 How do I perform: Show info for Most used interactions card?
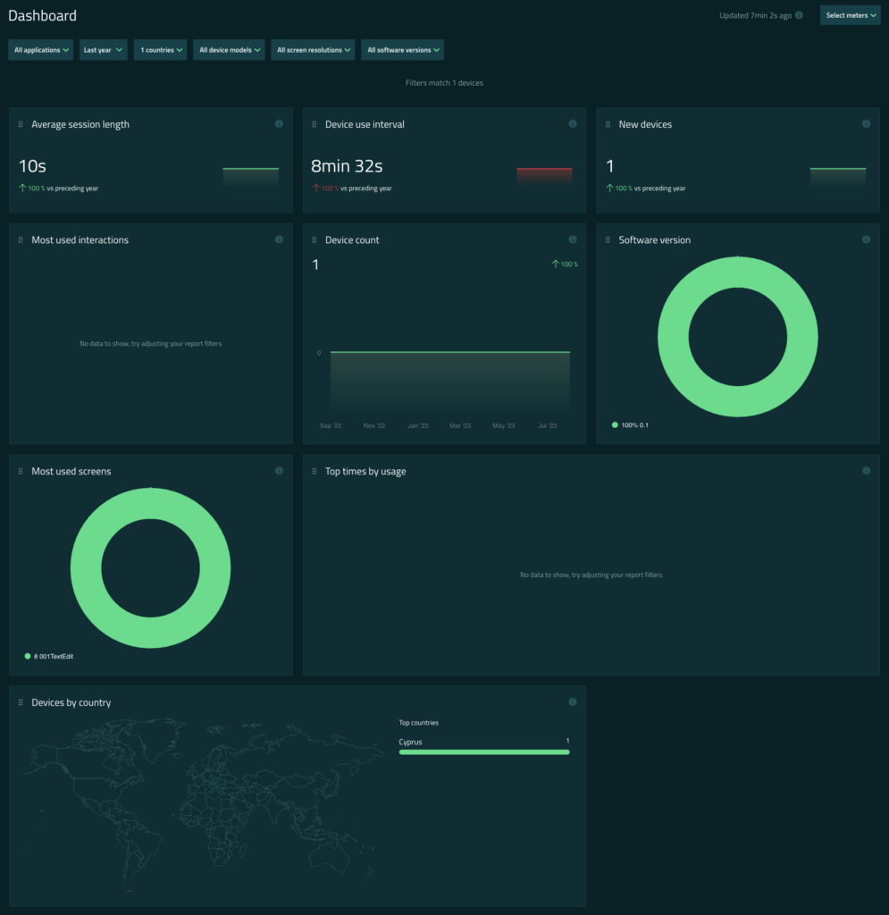pyautogui.click(x=279, y=239)
